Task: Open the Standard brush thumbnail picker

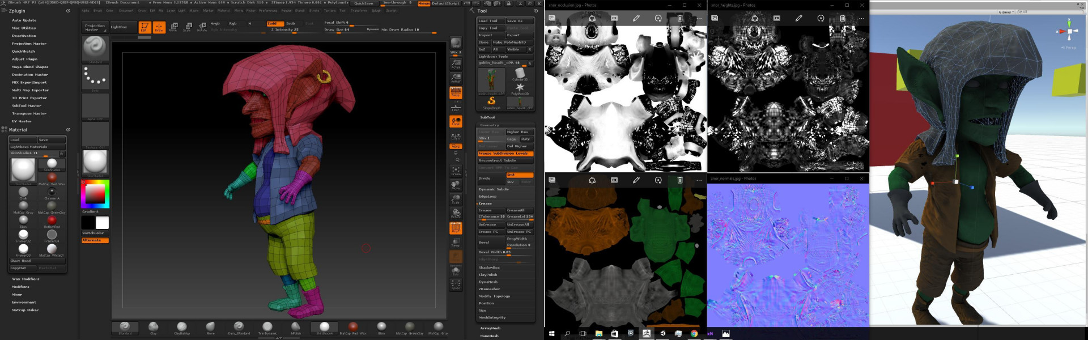Action: 95,50
